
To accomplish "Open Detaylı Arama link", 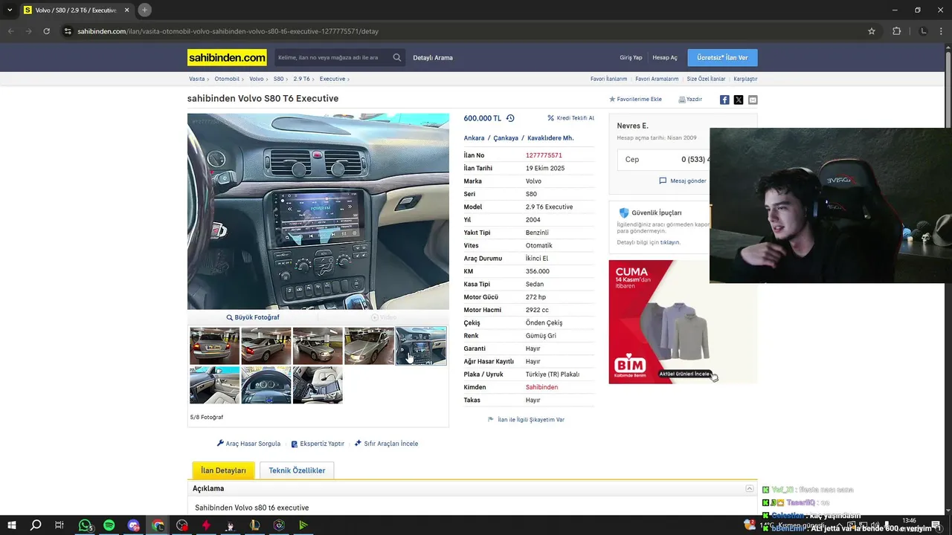I will click(433, 57).
